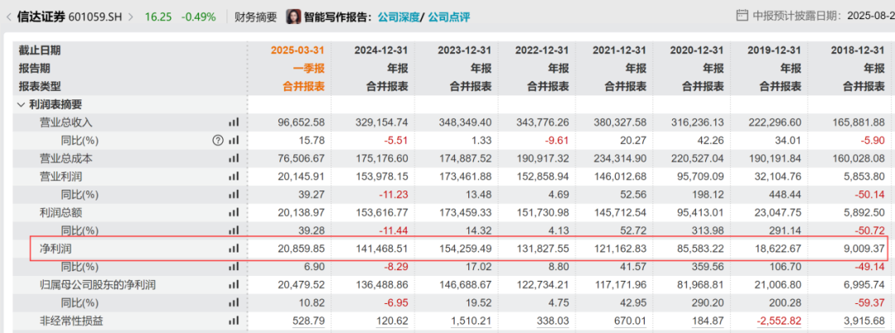Click the 营业总成本 row label
The width and height of the screenshot is (895, 333).
pos(65,158)
